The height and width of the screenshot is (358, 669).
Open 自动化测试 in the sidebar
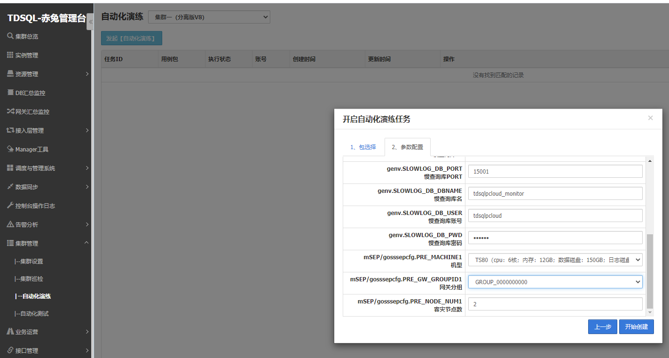(32, 314)
